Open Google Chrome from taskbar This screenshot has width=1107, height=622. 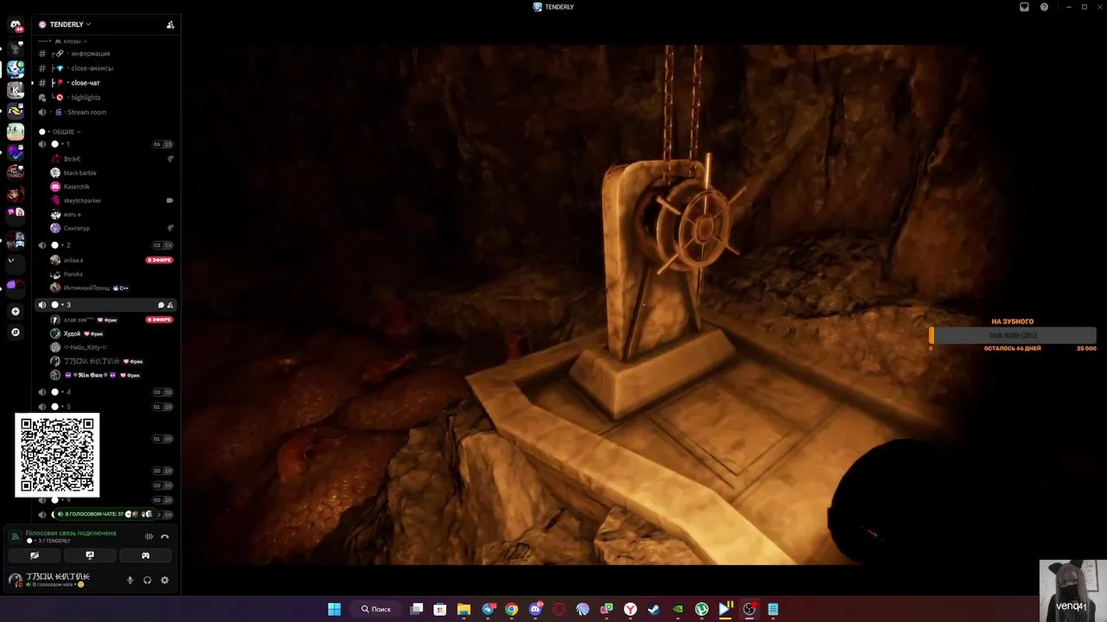point(511,609)
